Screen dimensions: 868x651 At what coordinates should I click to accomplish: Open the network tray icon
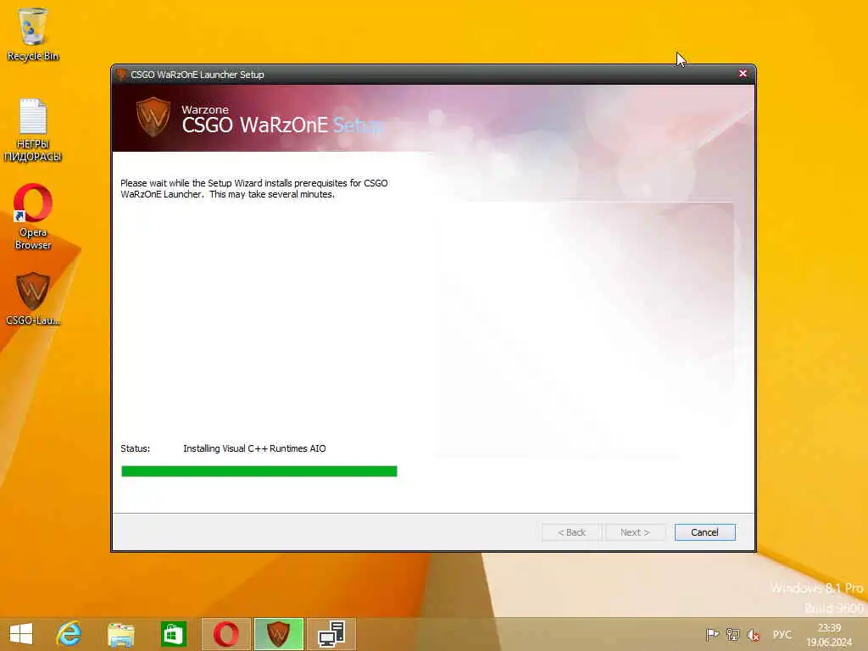[732, 634]
